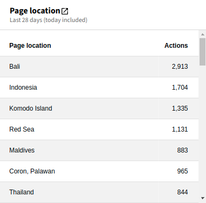Screen dimensions: 206x203
Task: Click the scrollbar down arrow
Action: click(x=203, y=198)
